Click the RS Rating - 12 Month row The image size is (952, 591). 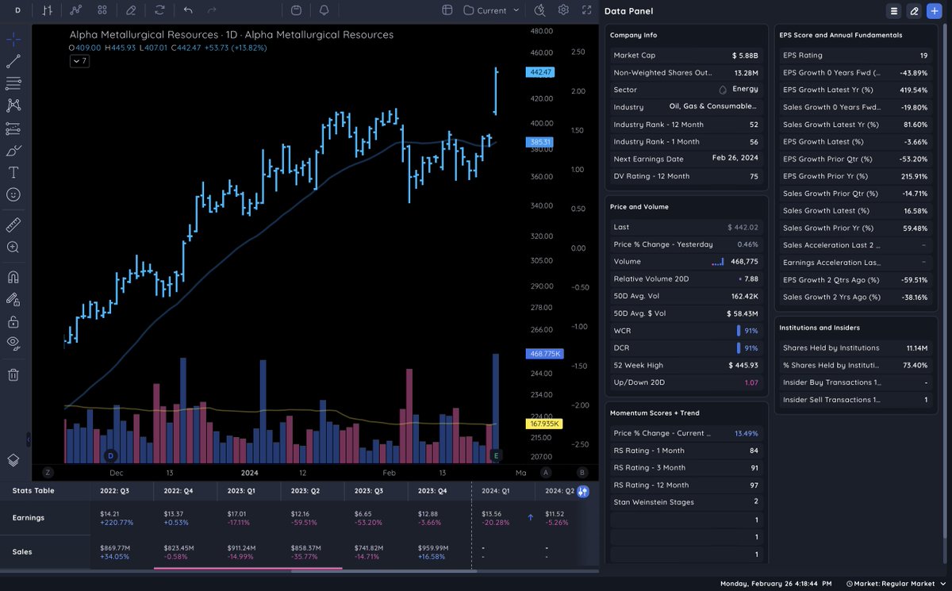686,485
